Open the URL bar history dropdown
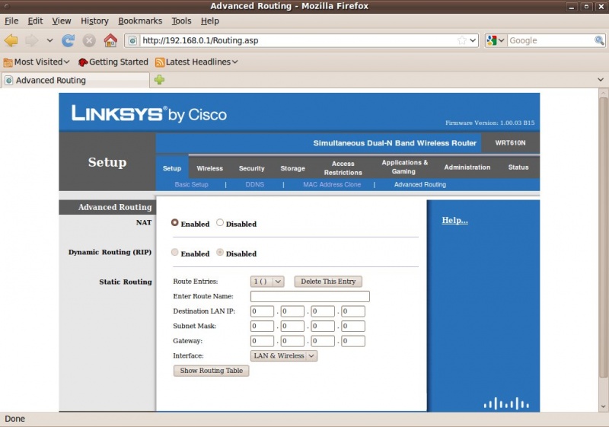This screenshot has width=609, height=427. tap(473, 40)
